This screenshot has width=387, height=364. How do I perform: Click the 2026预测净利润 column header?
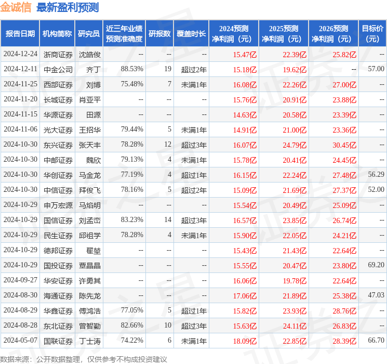(333, 34)
